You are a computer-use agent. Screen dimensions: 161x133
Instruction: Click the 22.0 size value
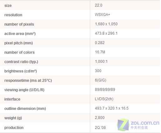(99, 5)
